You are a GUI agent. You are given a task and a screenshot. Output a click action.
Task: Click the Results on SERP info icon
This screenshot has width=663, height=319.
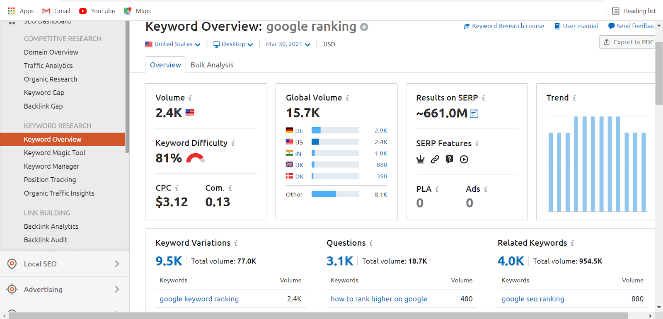tap(483, 98)
